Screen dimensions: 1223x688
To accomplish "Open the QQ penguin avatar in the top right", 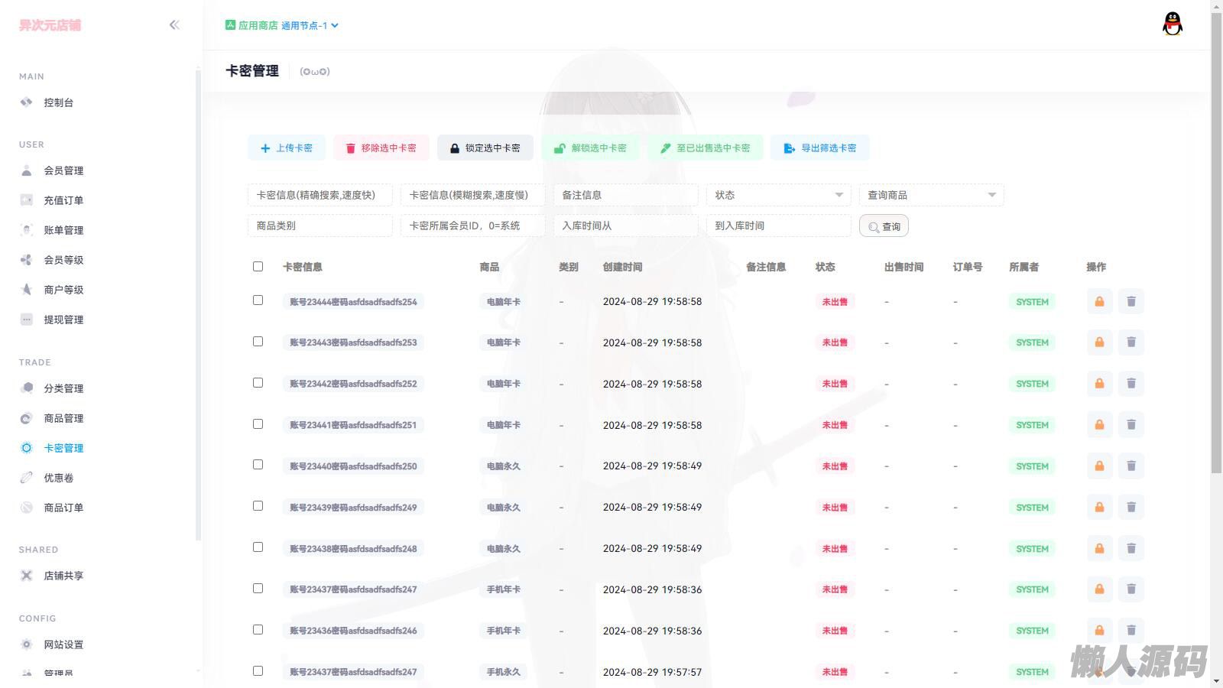I will point(1172,24).
